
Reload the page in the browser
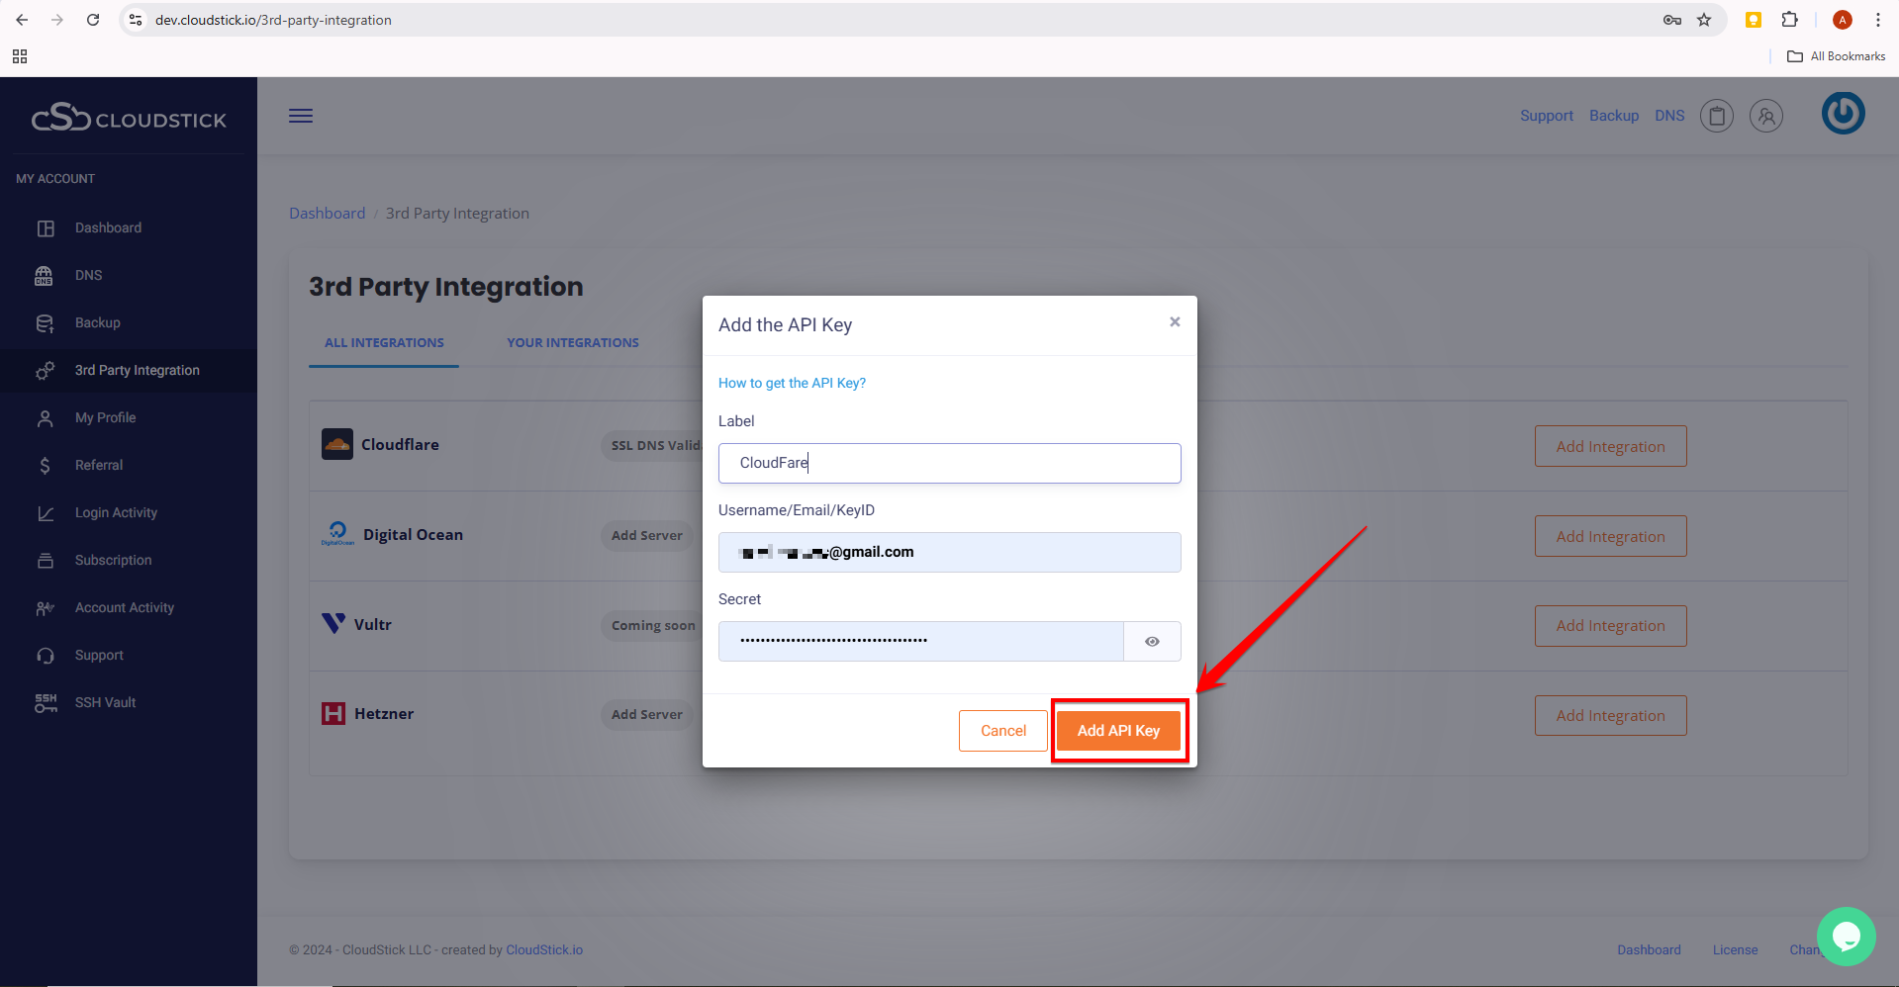point(93,20)
